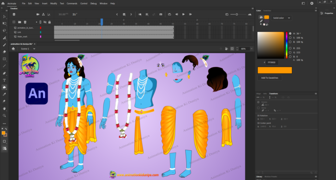Choose the Zoom magnifier tool
This screenshot has height=180, width=336.
click(4, 116)
